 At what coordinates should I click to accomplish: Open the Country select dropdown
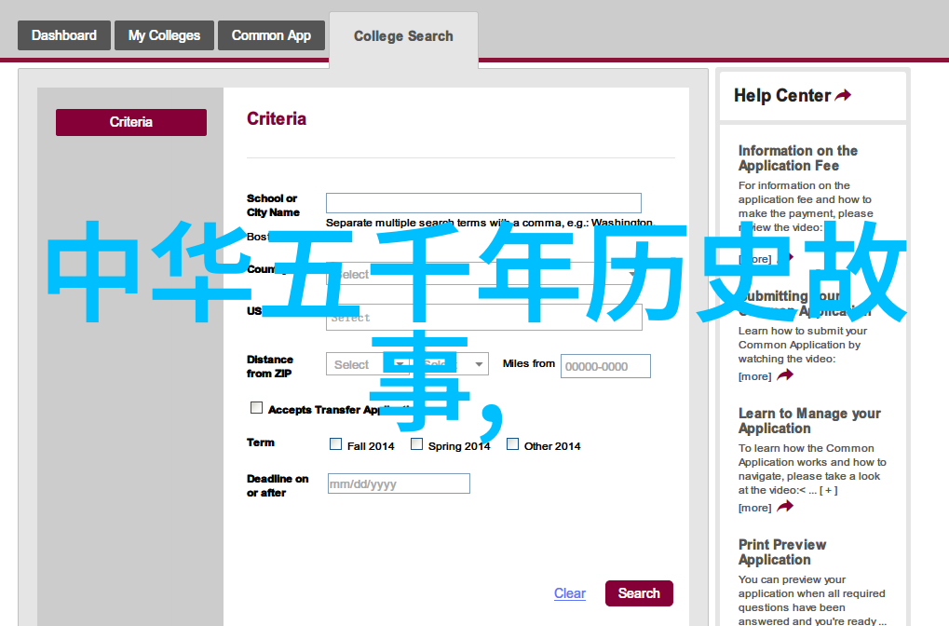click(x=483, y=274)
